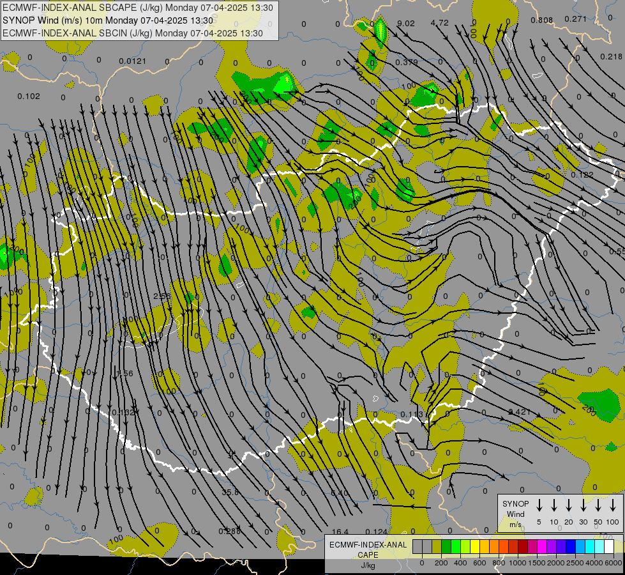
Task: Click the map value 1.56
Action: [124, 373]
